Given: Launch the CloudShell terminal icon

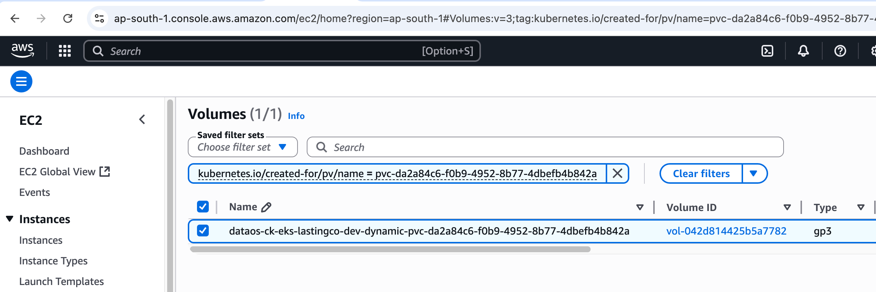Looking at the screenshot, I should point(767,51).
